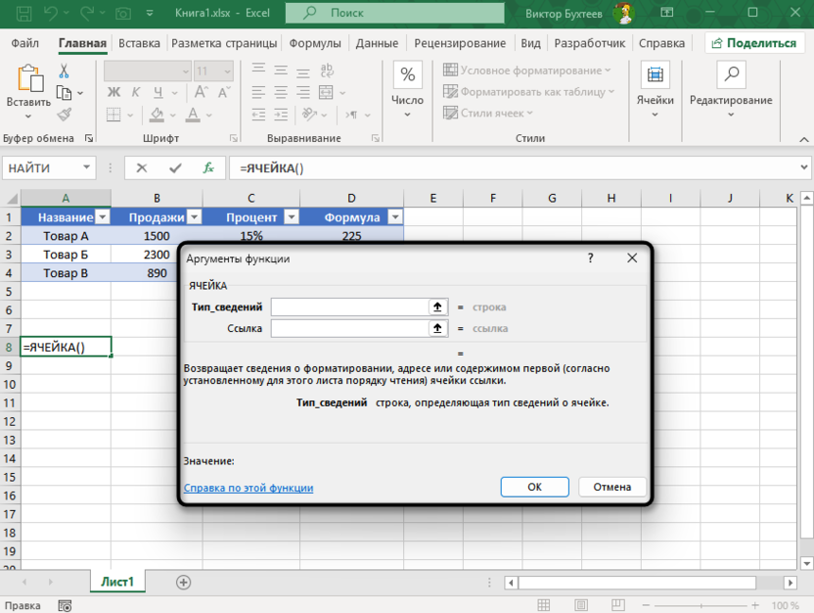
Task: Click the Cut scissors icon
Action: pos(65,71)
